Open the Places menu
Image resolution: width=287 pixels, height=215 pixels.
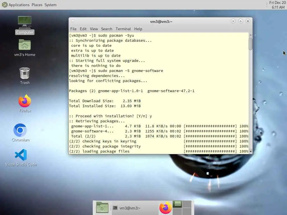click(x=37, y=5)
